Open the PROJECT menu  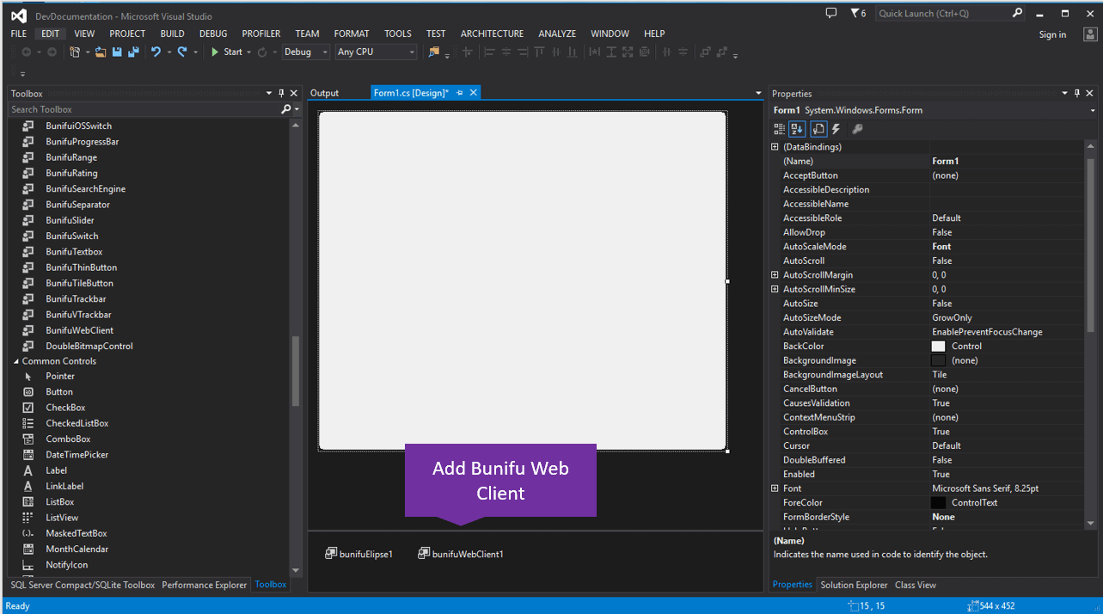pos(128,34)
